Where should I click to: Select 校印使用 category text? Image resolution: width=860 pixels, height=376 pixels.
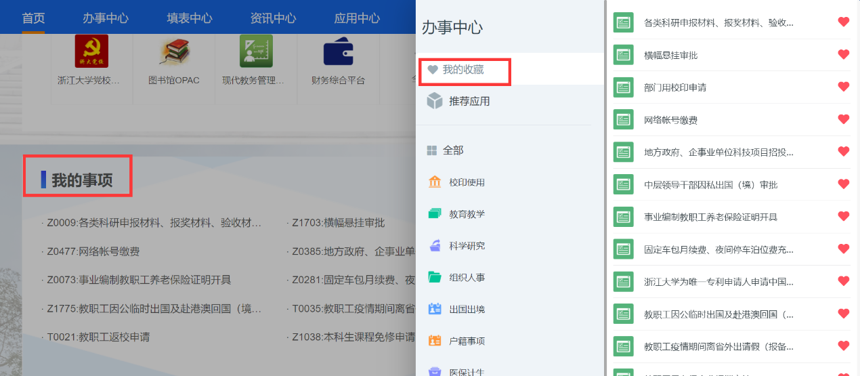point(467,182)
